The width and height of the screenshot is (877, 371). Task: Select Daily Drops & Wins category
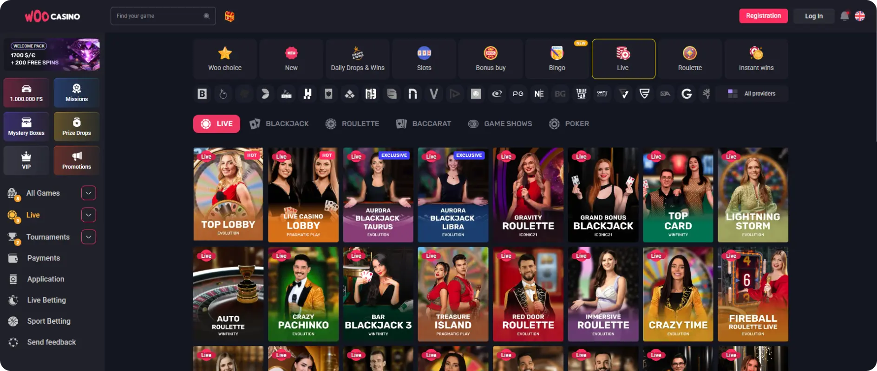pos(358,59)
